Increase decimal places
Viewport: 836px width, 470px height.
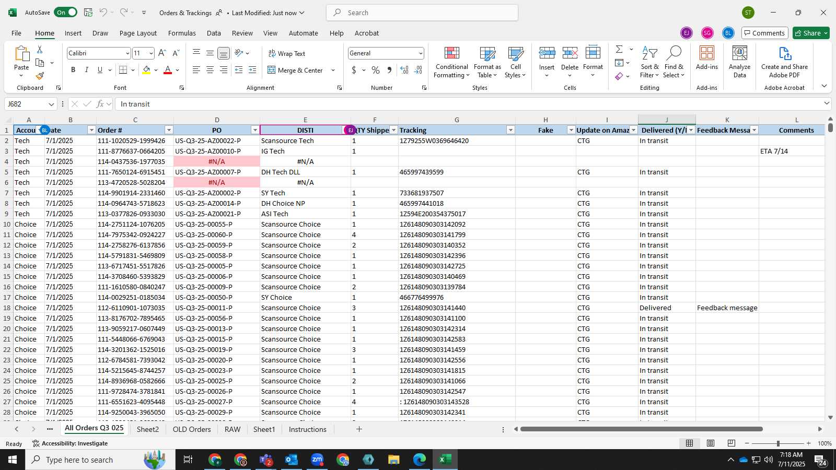coord(404,70)
